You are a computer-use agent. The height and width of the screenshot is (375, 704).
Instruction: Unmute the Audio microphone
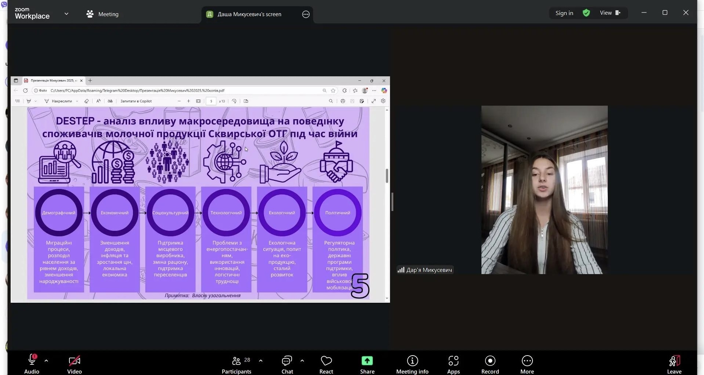click(x=32, y=364)
